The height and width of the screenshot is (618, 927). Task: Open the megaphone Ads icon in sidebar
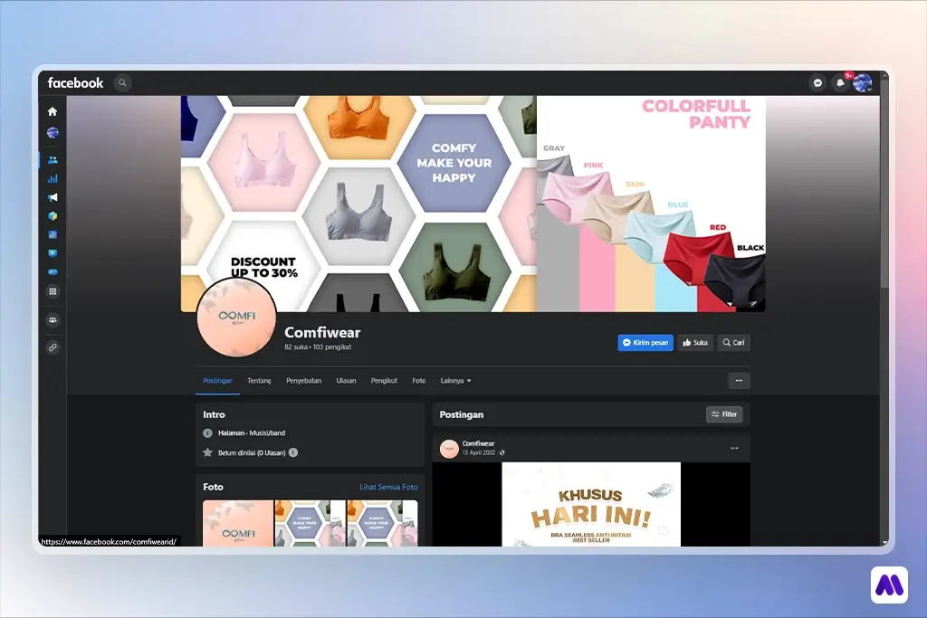point(53,197)
